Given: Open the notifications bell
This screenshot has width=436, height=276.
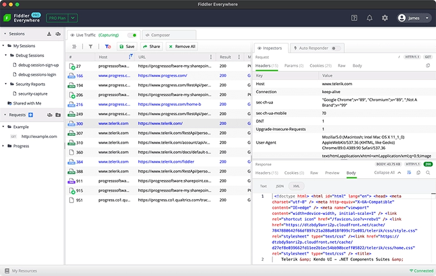Looking at the screenshot, I should pos(370,18).
